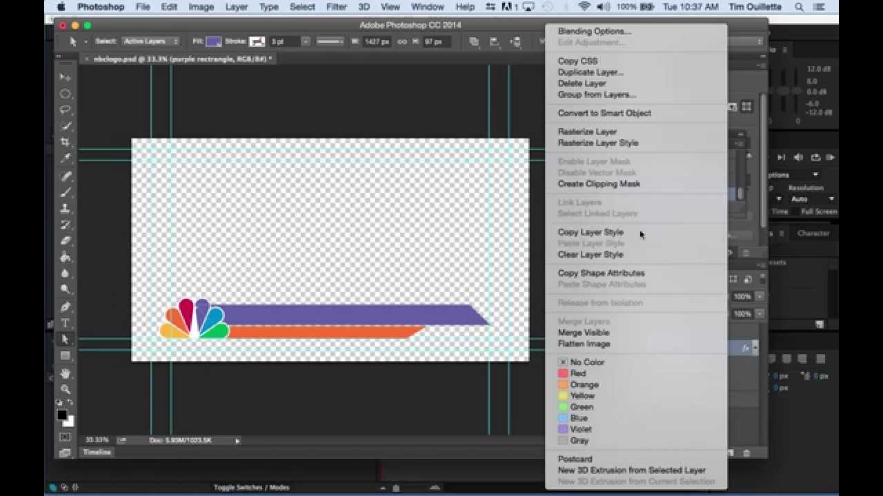Image resolution: width=883 pixels, height=496 pixels.
Task: Click the Timeline tab at bottom
Action: (97, 453)
